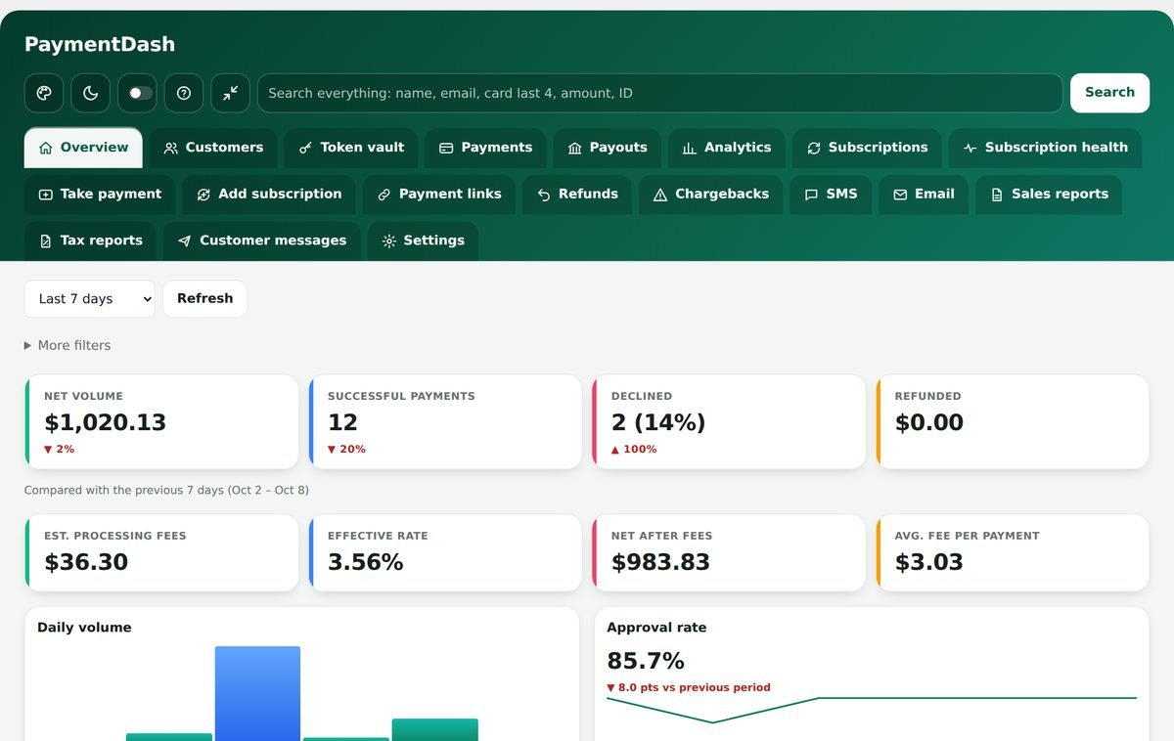The height and width of the screenshot is (741, 1174).
Task: Open the Settings tab
Action: click(x=423, y=240)
